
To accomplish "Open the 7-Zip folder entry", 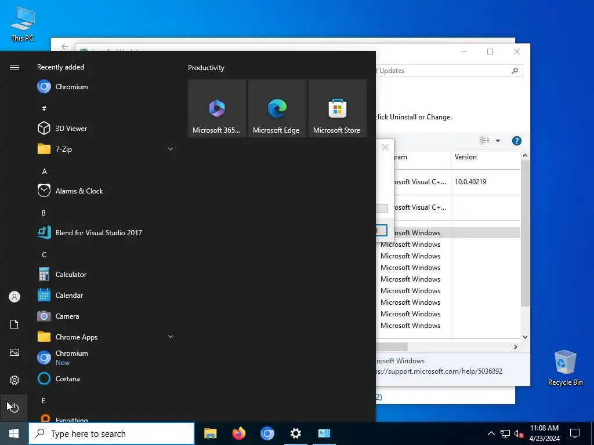I will click(106, 149).
